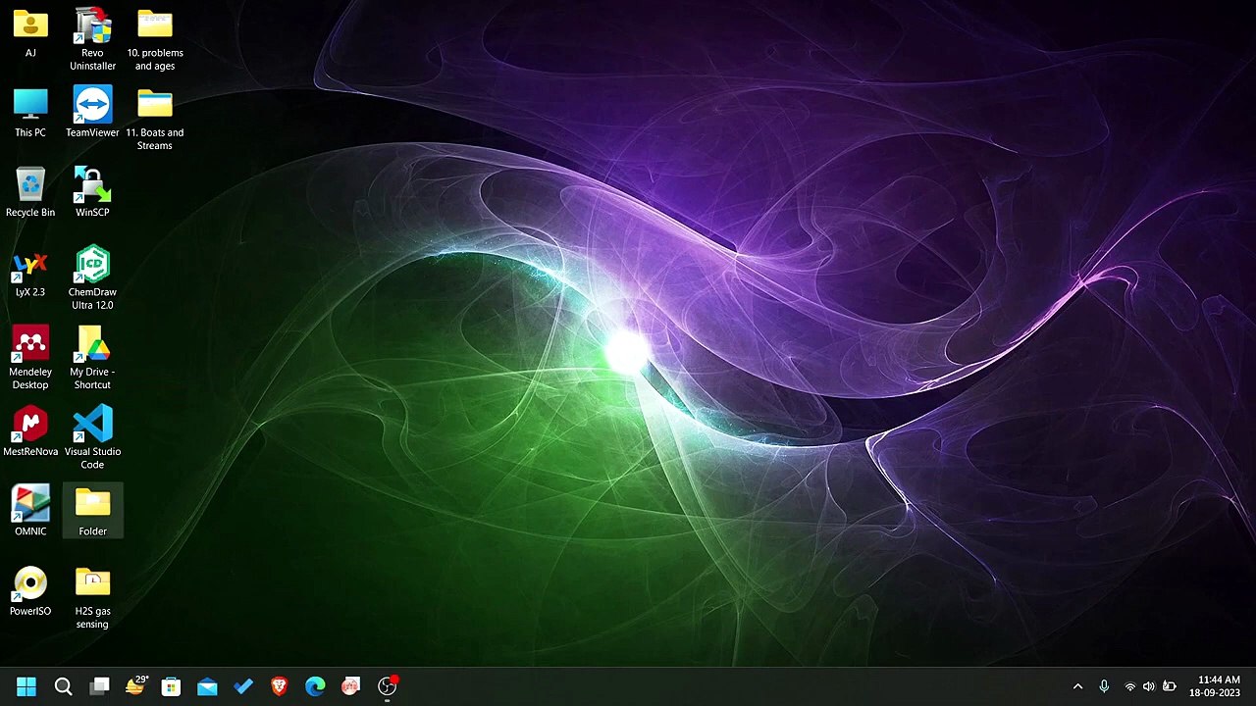
Task: Select the '10. problems and ages' folder
Action: pos(155,39)
